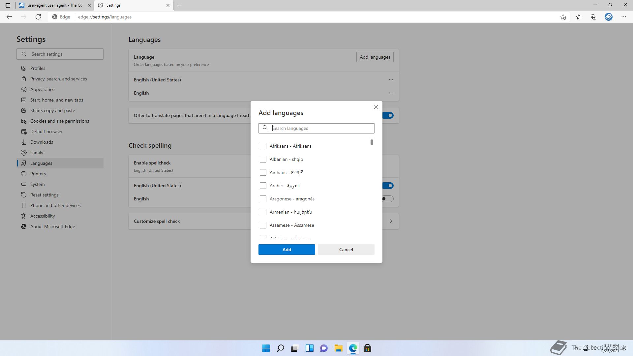633x356 pixels.
Task: Click the language list scrollbar thumb
Action: tap(372, 142)
